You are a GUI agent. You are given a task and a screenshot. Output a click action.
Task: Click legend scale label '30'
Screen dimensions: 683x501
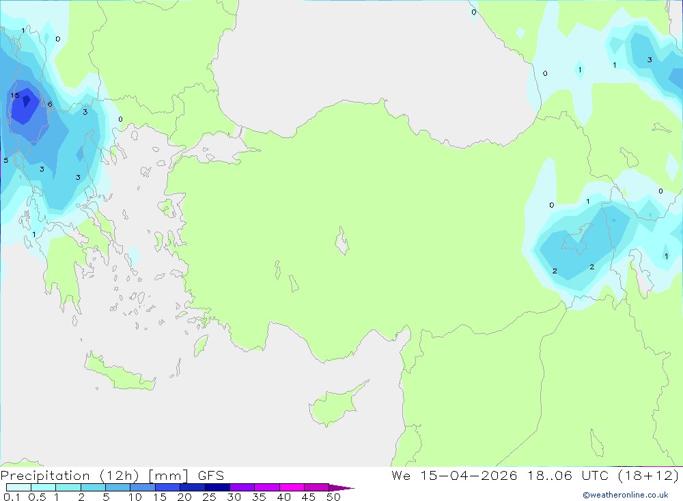234,497
